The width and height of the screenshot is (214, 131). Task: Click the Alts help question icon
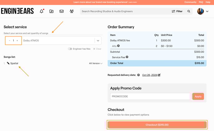[118, 46]
